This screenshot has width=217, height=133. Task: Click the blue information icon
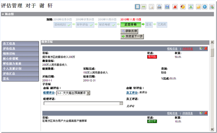tap(205, 7)
